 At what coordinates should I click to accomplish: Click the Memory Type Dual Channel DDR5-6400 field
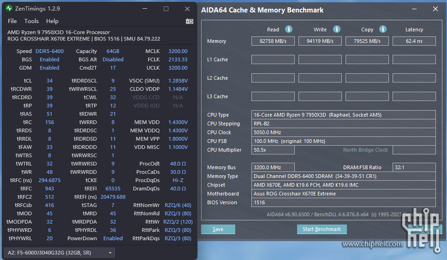[344, 176]
